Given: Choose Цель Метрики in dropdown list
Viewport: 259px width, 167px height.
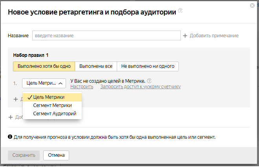Looking at the screenshot, I should [52, 97].
